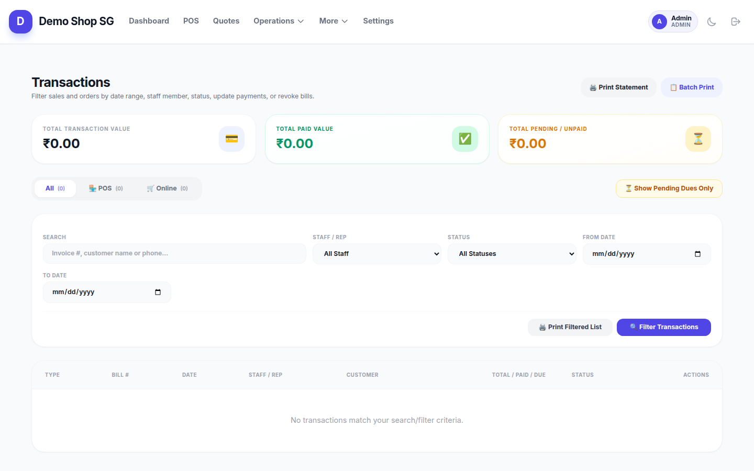Click credit card icon in Total Transaction Value
The width and height of the screenshot is (754, 471).
231,139
